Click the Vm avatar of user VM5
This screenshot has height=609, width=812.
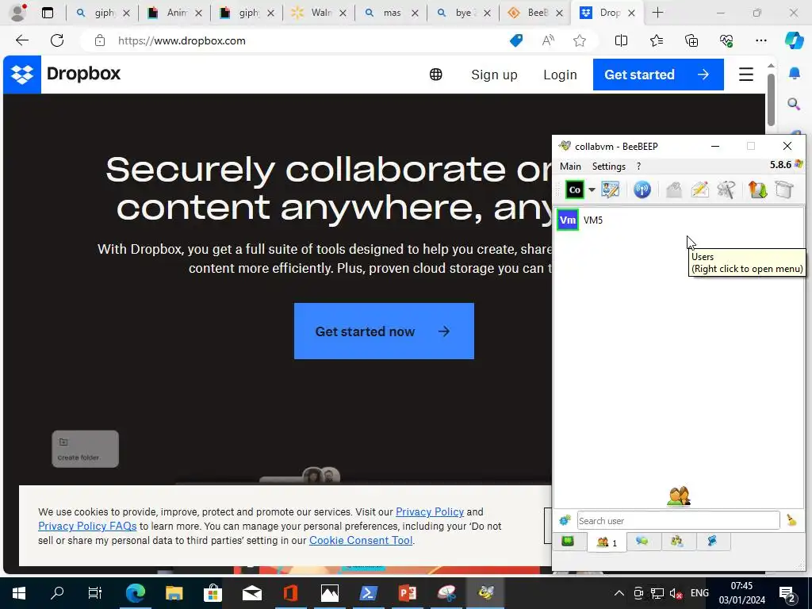[568, 220]
